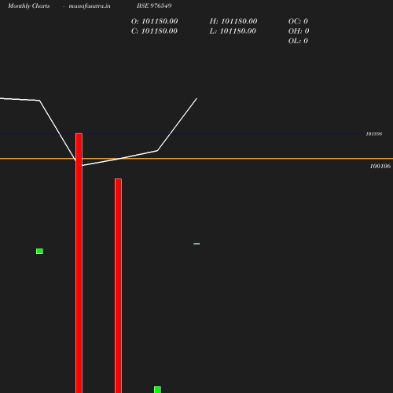Click the 'OC: 0' readout
The width and height of the screenshot is (393, 393).
click(298, 21)
